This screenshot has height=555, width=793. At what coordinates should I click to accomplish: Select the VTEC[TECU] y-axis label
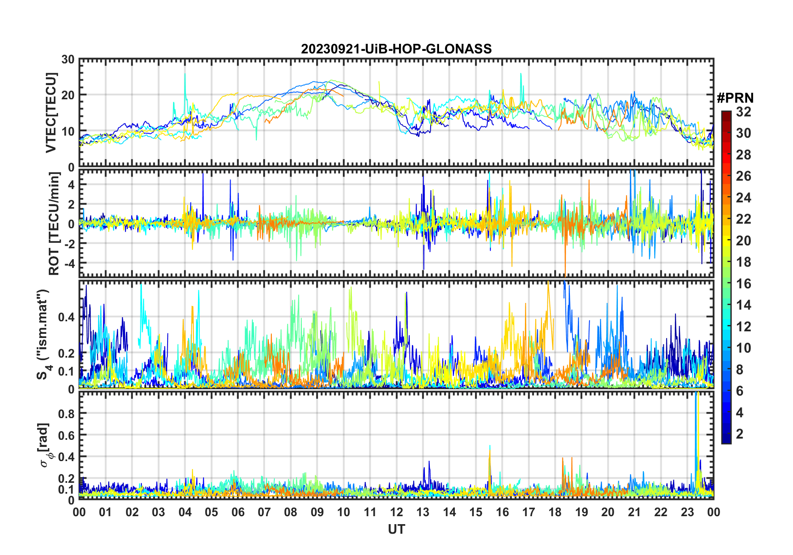coord(51,113)
